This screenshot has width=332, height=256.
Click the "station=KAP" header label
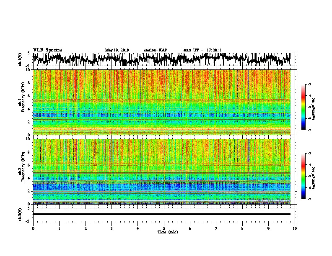coord(156,50)
